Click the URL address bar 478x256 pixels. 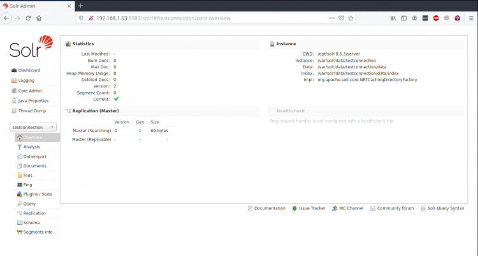[204, 18]
